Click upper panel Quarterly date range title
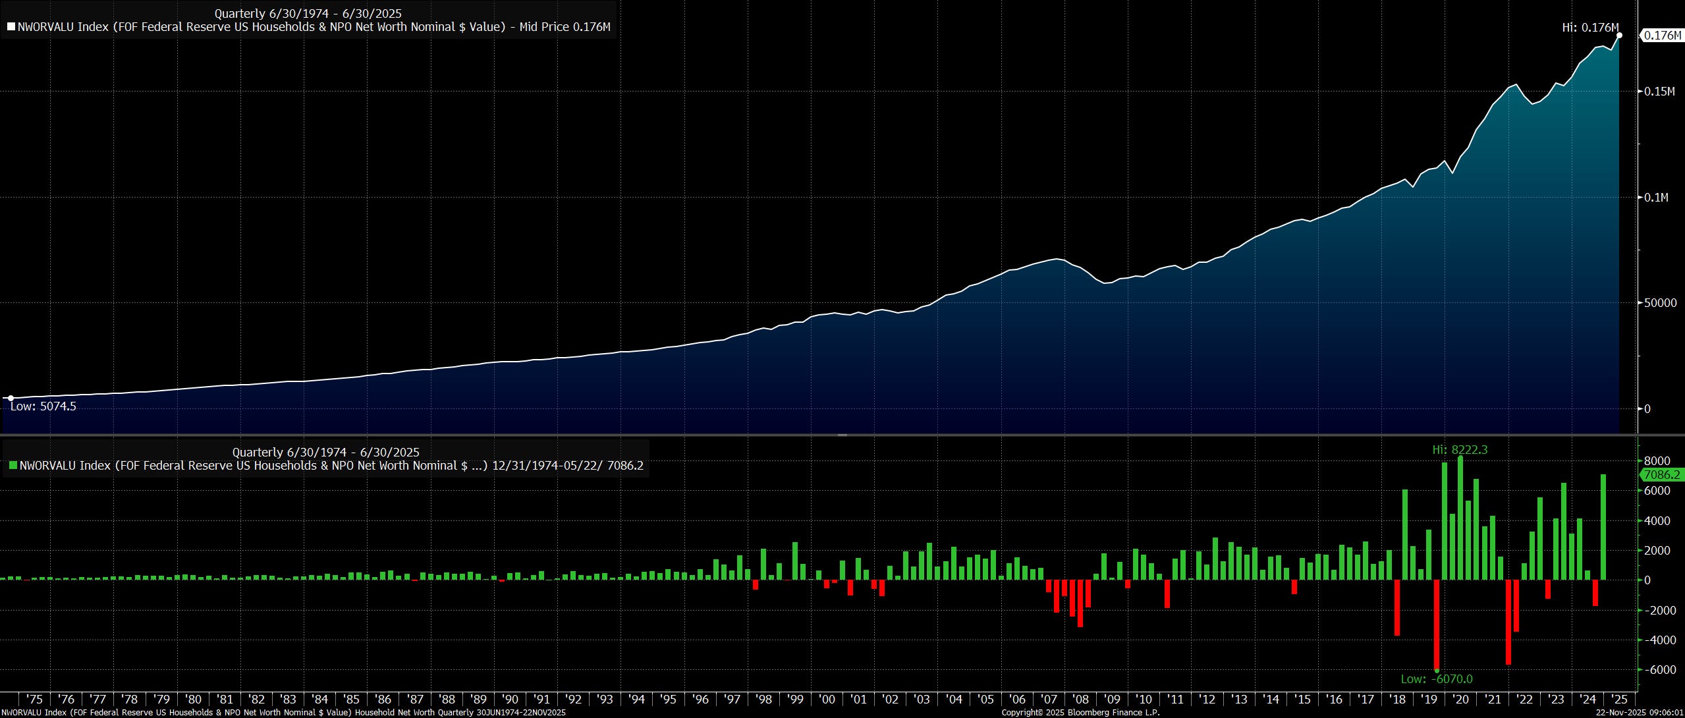This screenshot has width=1685, height=718. pos(308,13)
